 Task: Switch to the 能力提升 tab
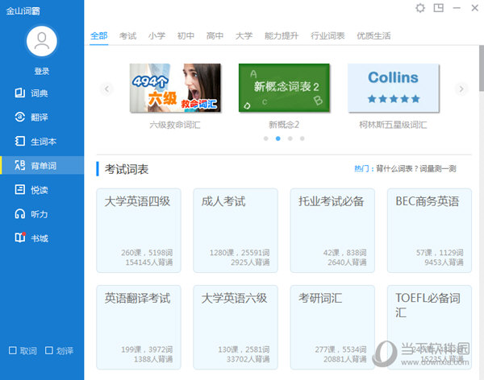pos(282,35)
